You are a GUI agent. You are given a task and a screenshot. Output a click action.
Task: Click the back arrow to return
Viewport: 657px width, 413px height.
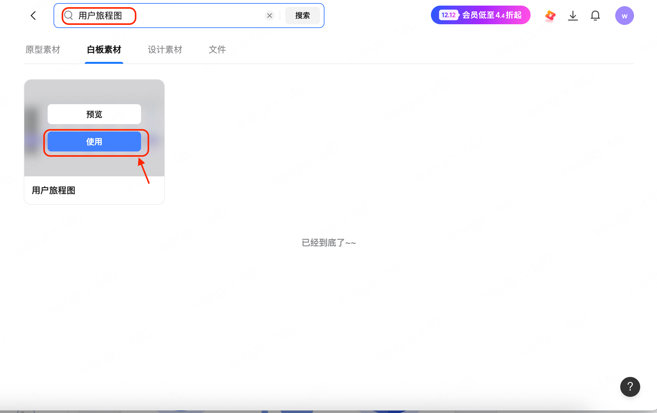click(x=33, y=15)
